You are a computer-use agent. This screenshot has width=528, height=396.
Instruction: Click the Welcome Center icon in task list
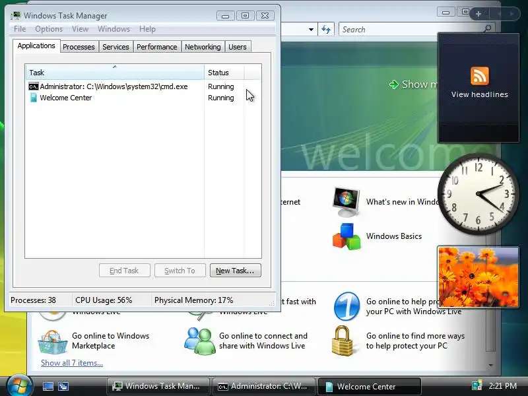click(34, 98)
